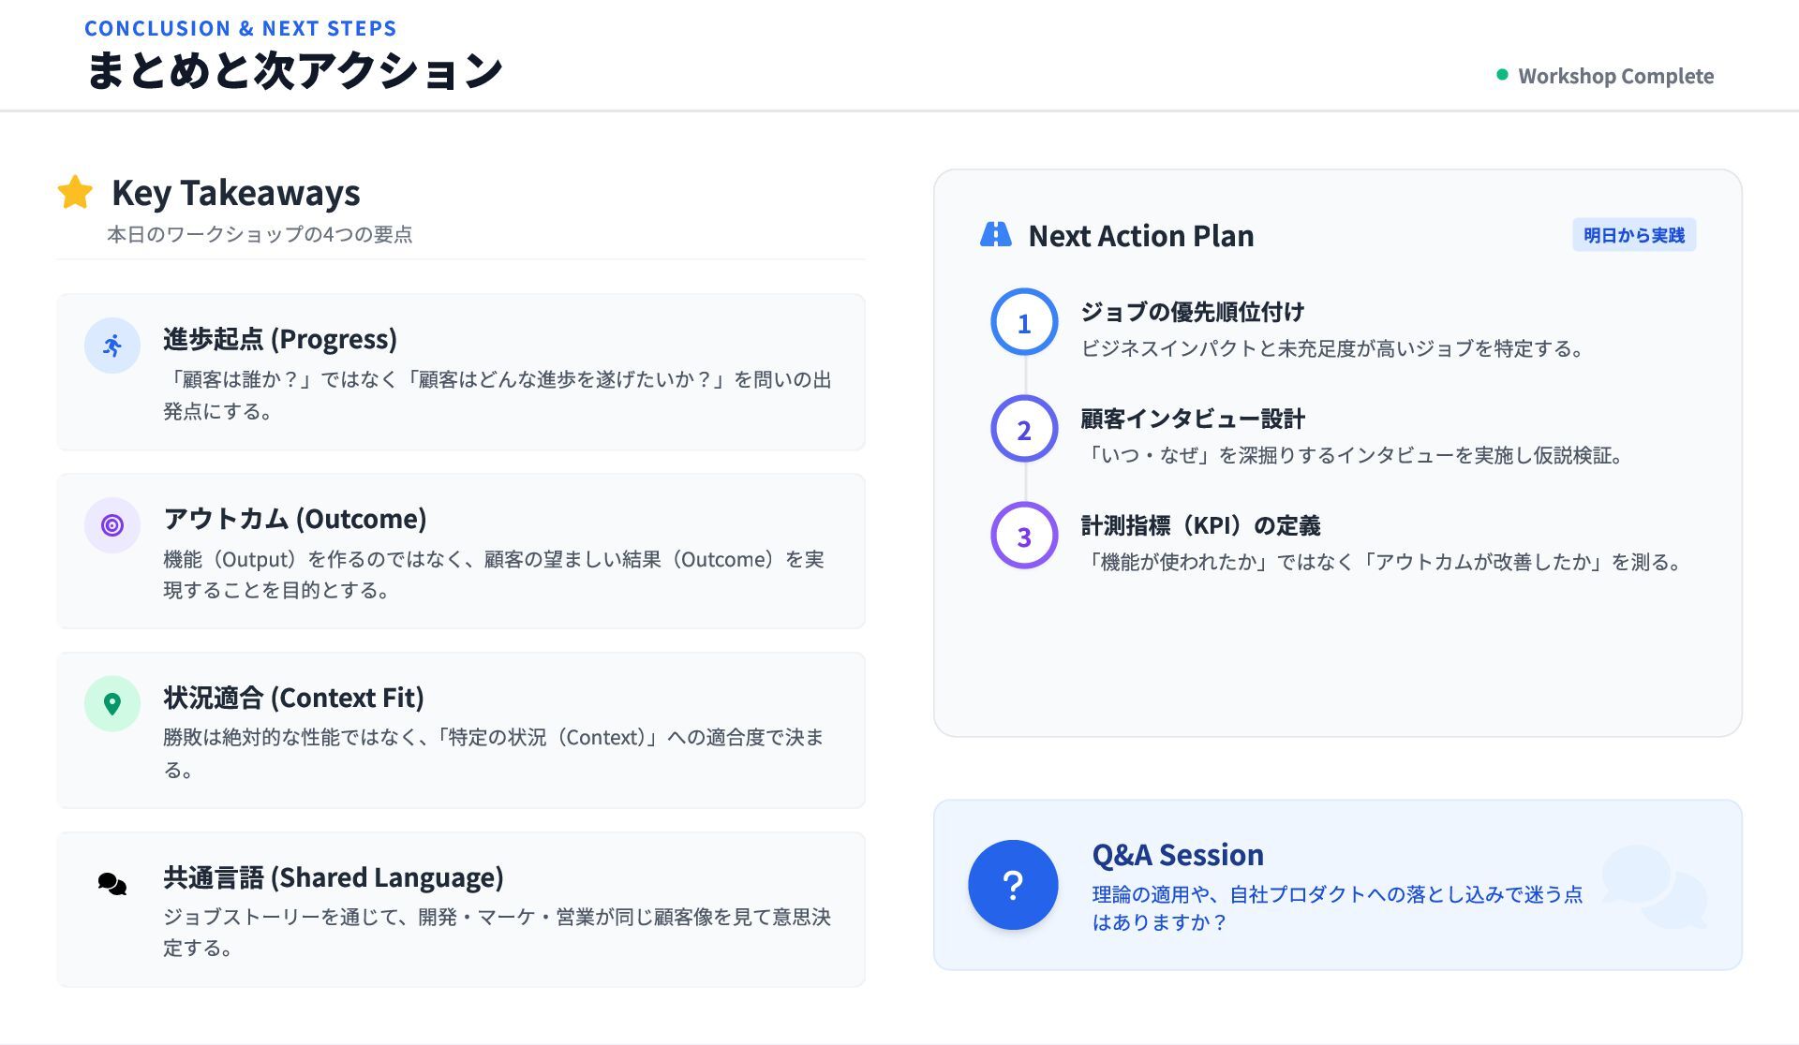The height and width of the screenshot is (1045, 1799).
Task: Click the 進歩起点 (Progress) card title
Action: coord(280,338)
